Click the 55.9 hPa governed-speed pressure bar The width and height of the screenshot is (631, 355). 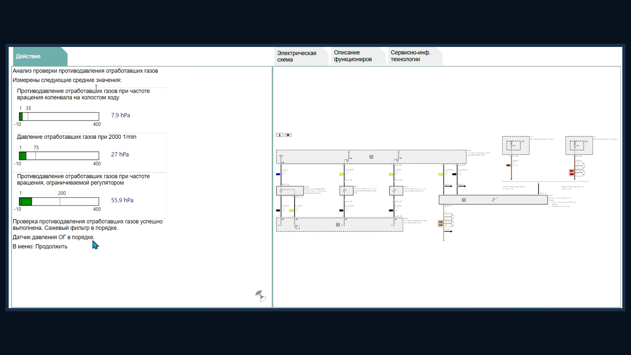pos(59,202)
